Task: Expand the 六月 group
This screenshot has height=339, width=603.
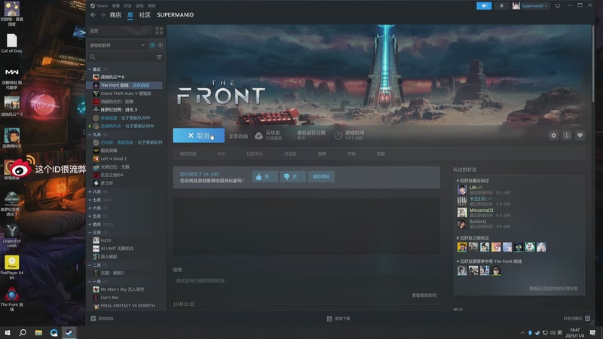Action: 90,208
